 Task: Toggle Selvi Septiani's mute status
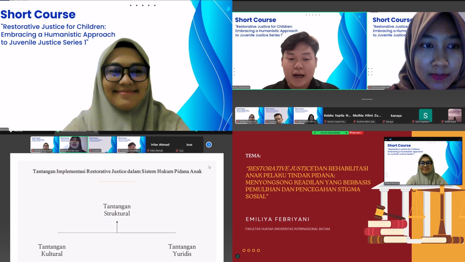tap(413, 121)
